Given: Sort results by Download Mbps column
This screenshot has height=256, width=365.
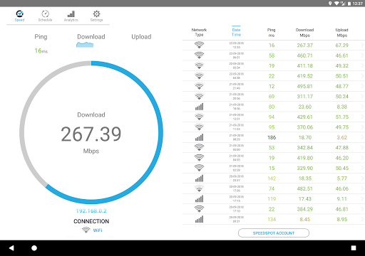Looking at the screenshot, I should point(304,33).
